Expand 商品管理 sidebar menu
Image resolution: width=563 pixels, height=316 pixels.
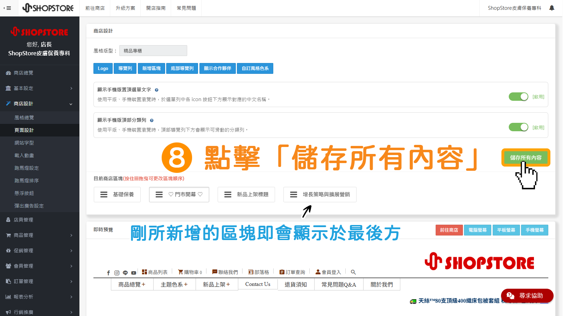click(40, 235)
